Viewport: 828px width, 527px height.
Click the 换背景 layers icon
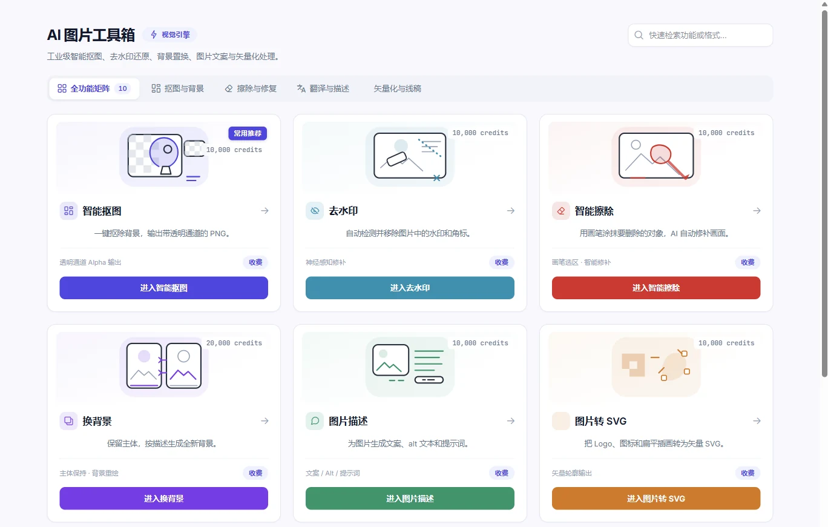tap(68, 421)
